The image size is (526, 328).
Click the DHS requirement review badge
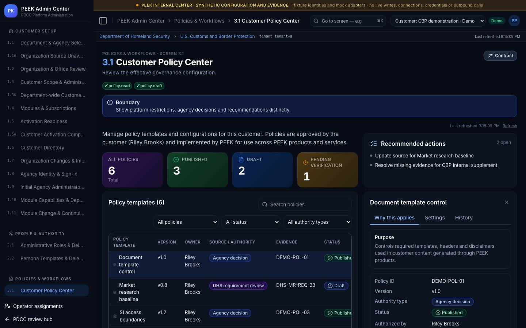(x=238, y=286)
